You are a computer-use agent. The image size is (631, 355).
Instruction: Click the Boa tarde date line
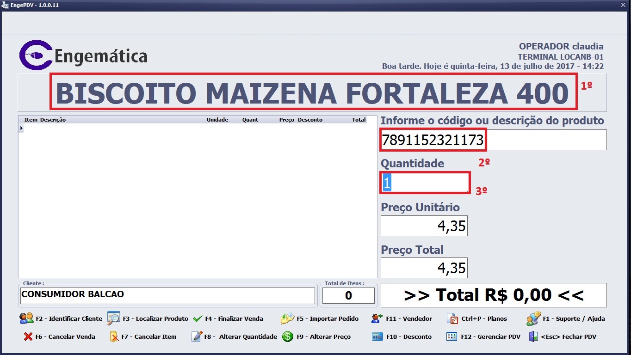tap(493, 66)
